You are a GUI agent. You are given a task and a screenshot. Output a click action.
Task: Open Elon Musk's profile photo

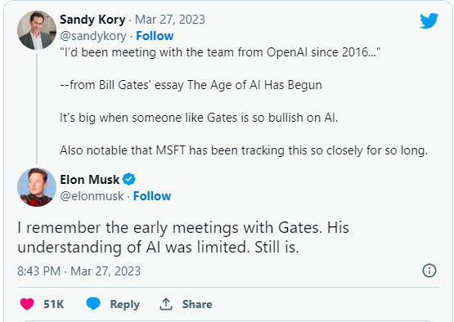pyautogui.click(x=37, y=187)
